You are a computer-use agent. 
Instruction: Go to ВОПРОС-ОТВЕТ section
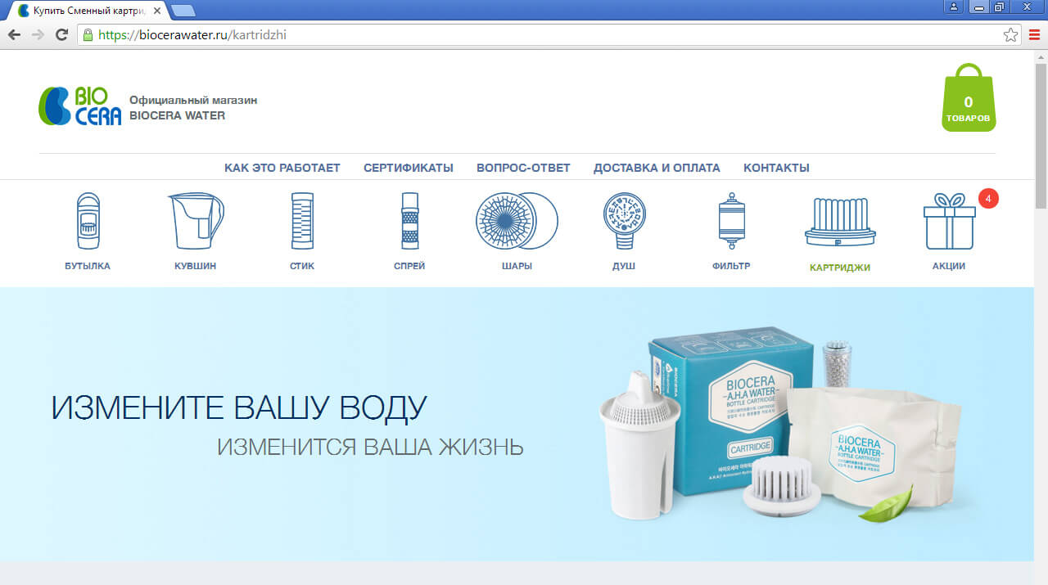click(x=523, y=168)
